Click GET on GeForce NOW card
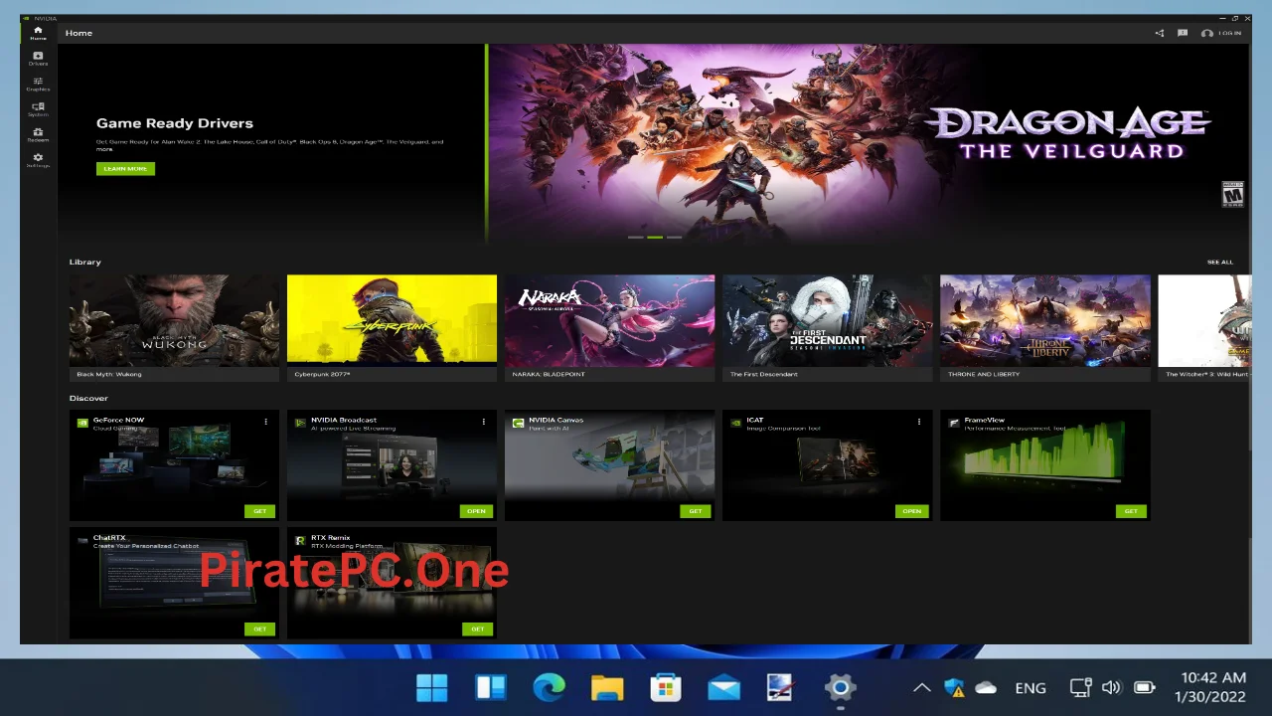This screenshot has width=1272, height=716. pyautogui.click(x=259, y=511)
